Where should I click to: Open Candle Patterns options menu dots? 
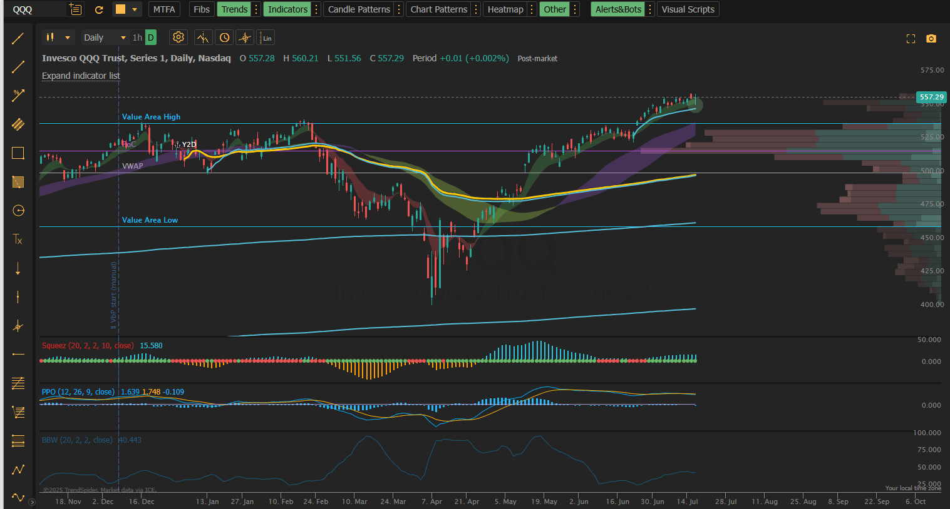[x=399, y=9]
